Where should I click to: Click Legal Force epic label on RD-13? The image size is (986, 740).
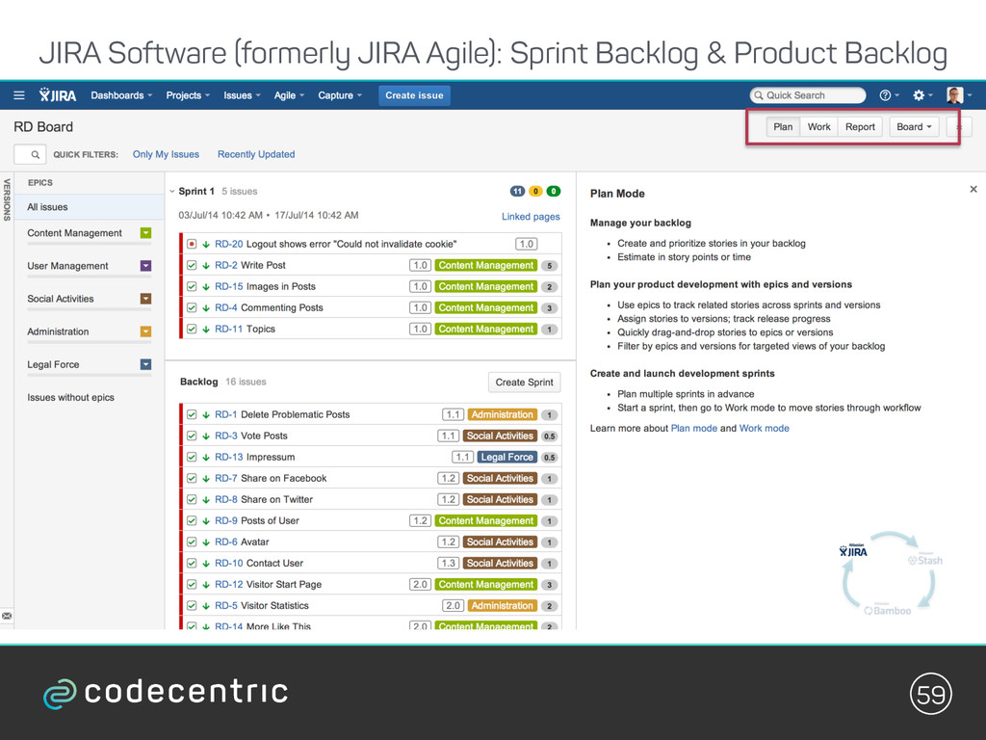click(506, 458)
